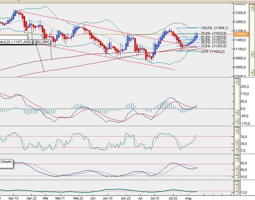Click scroll down arrow beside the 16,0 scale

(237, 176)
